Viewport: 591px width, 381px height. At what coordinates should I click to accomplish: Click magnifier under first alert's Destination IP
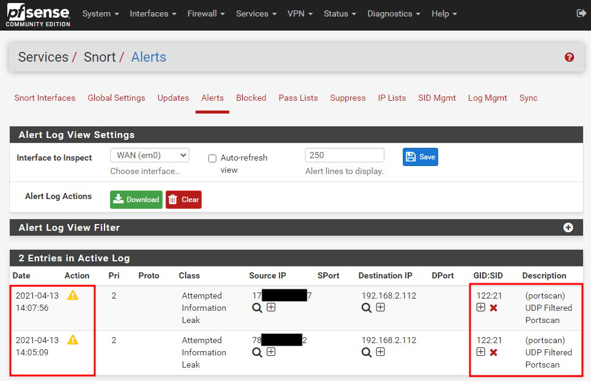(x=366, y=308)
